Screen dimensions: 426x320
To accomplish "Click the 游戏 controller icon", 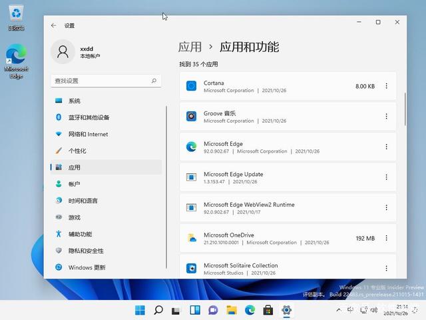I will point(59,217).
